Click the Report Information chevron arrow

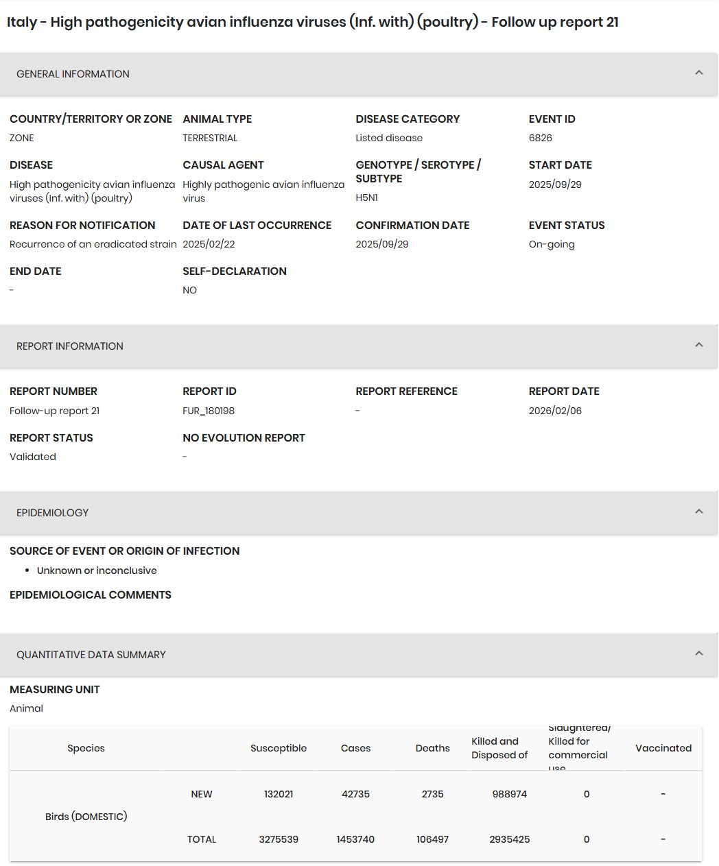click(x=698, y=345)
